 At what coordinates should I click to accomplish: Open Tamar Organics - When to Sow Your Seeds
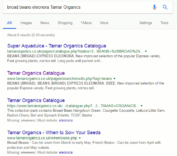click(x=54, y=132)
